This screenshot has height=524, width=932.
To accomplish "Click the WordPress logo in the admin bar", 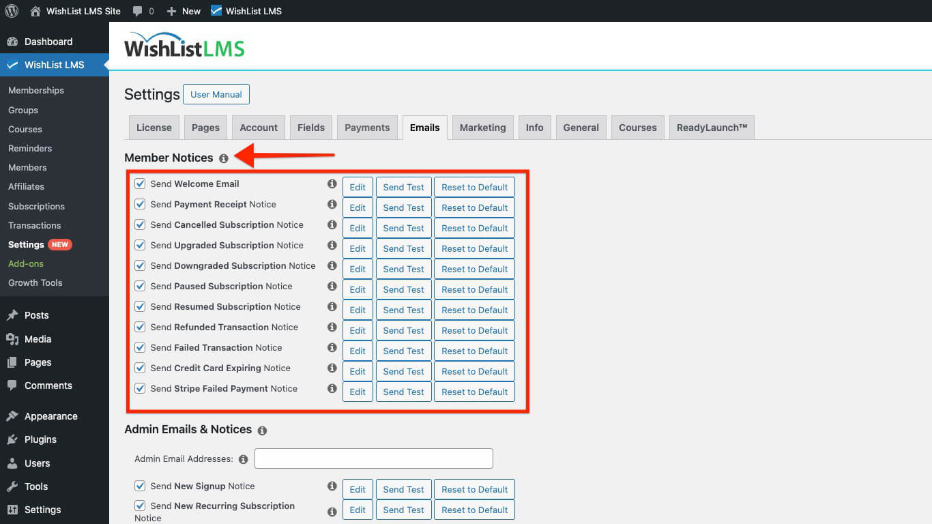I will (x=11, y=10).
